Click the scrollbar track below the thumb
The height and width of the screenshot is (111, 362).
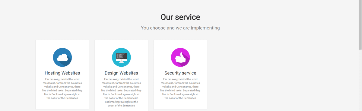pyautogui.click(x=360, y=80)
